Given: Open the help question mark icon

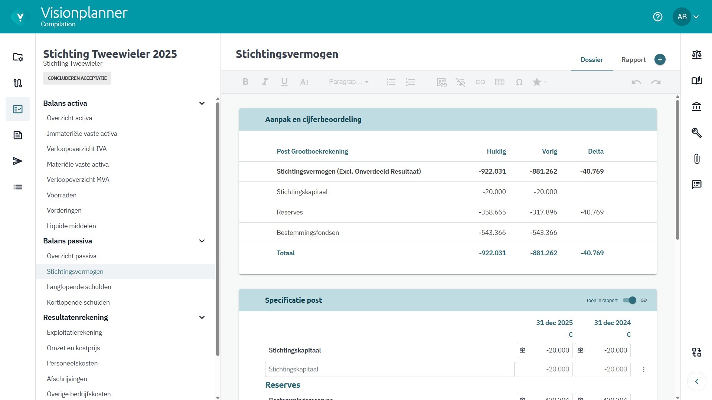Looking at the screenshot, I should pyautogui.click(x=657, y=17).
